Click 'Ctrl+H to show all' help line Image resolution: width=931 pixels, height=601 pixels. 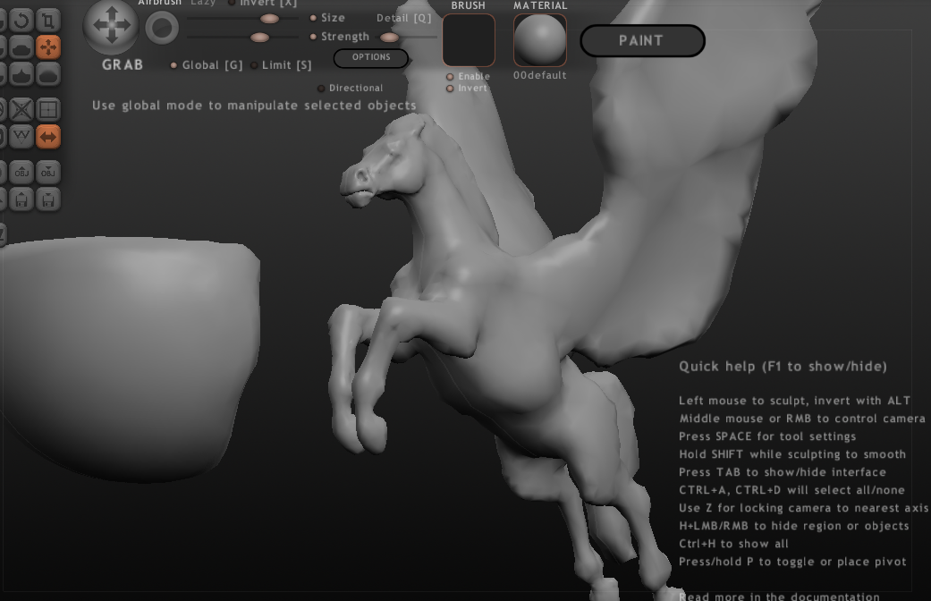click(733, 544)
